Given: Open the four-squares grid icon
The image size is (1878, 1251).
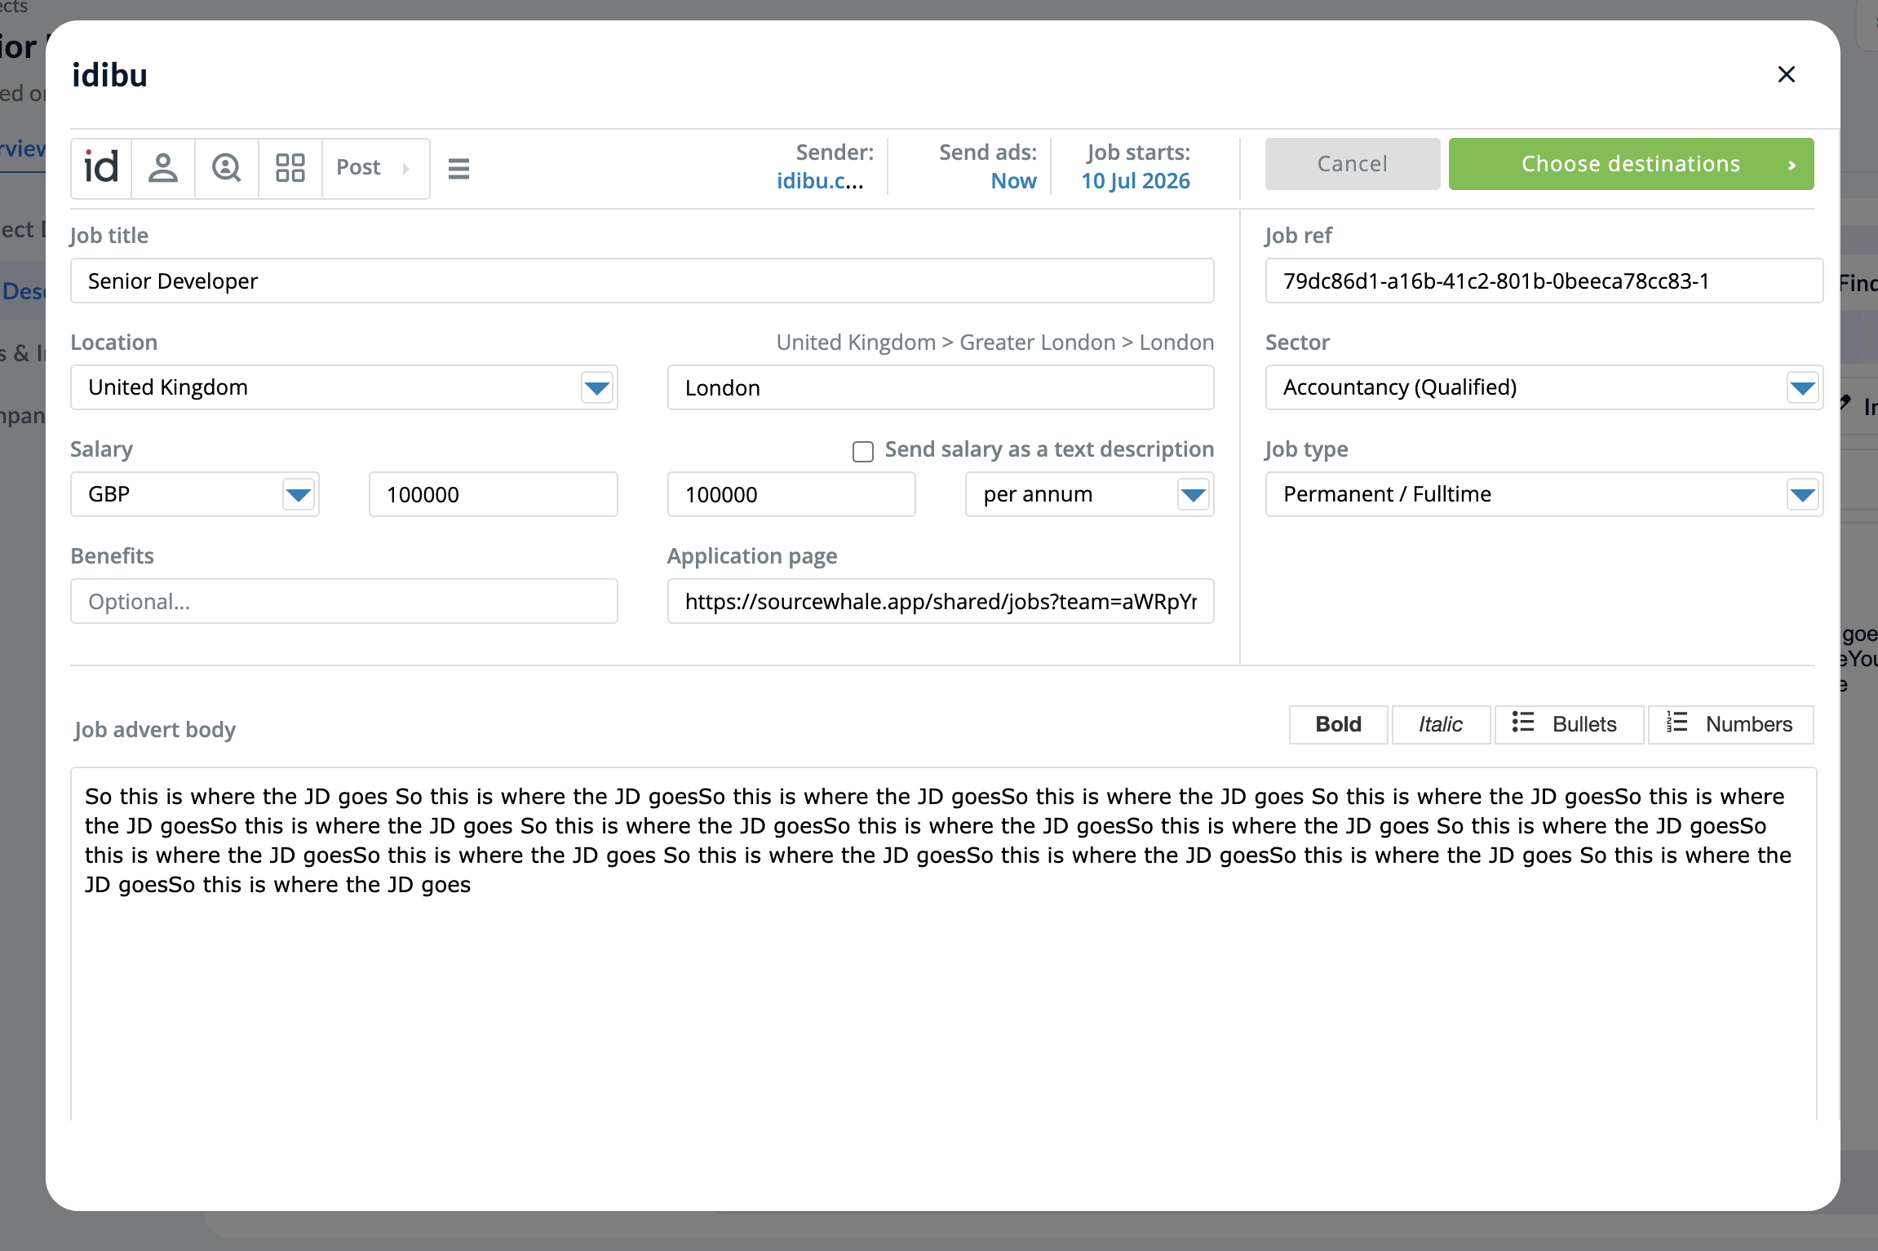Looking at the screenshot, I should click(x=290, y=168).
